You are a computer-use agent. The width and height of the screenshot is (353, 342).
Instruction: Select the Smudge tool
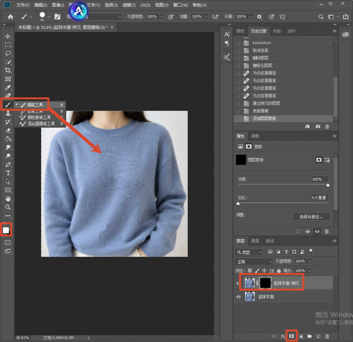coord(8,147)
